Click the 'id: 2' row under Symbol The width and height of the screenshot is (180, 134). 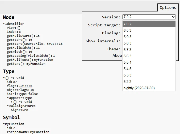tap(11, 128)
